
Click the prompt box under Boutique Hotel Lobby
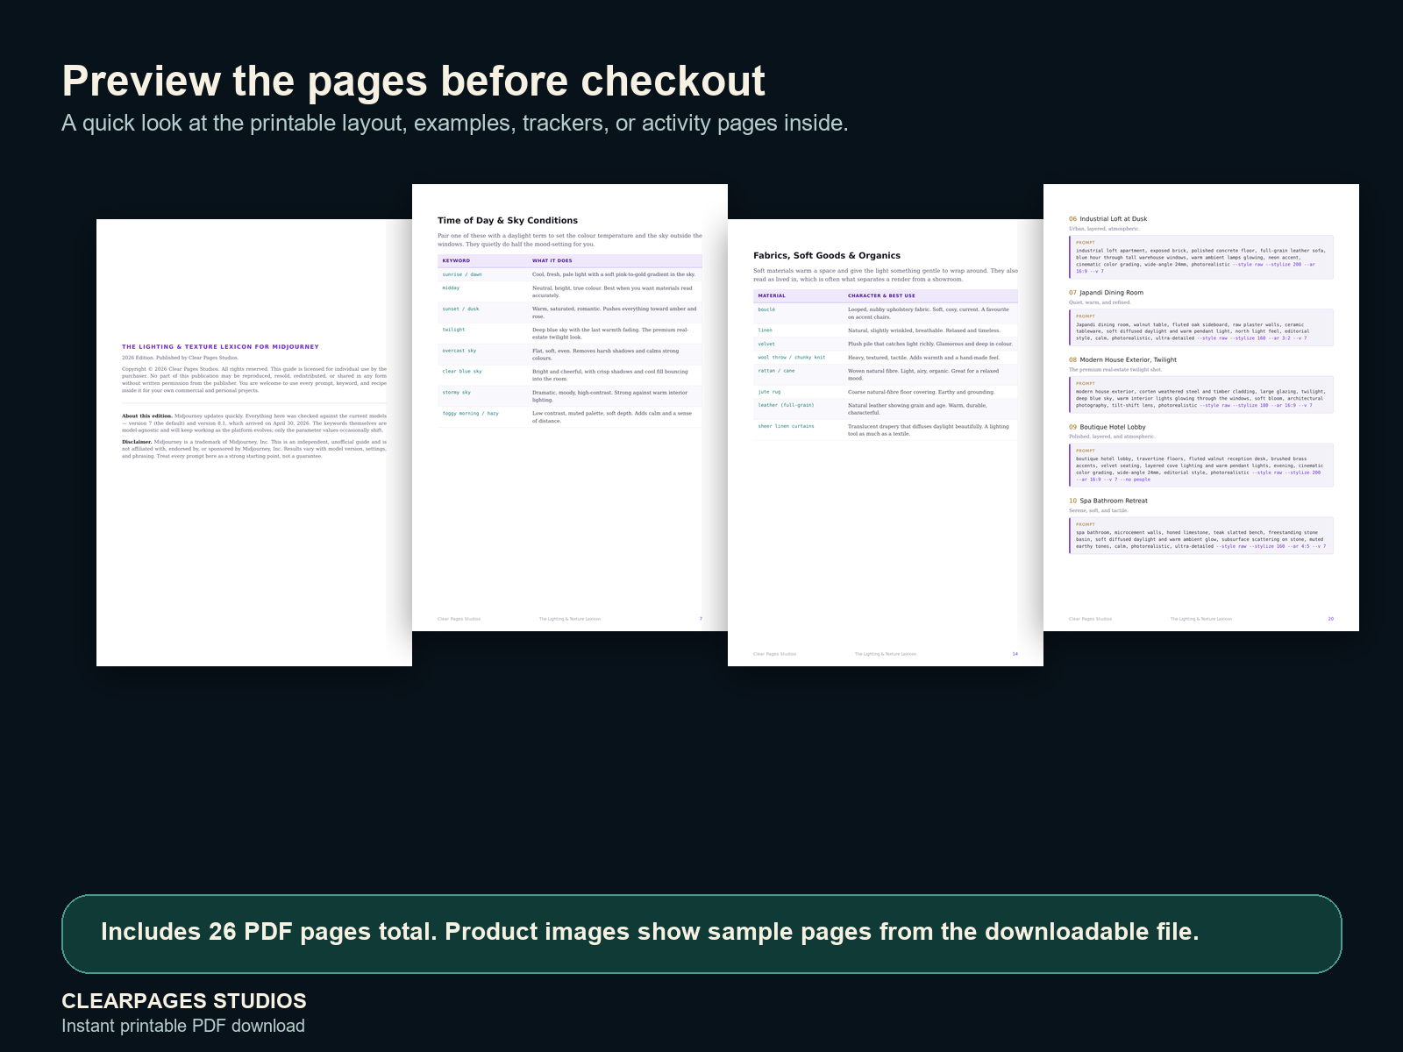(1201, 465)
